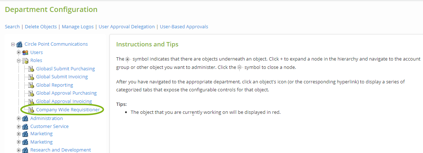Go to Manage Logos

(78, 26)
